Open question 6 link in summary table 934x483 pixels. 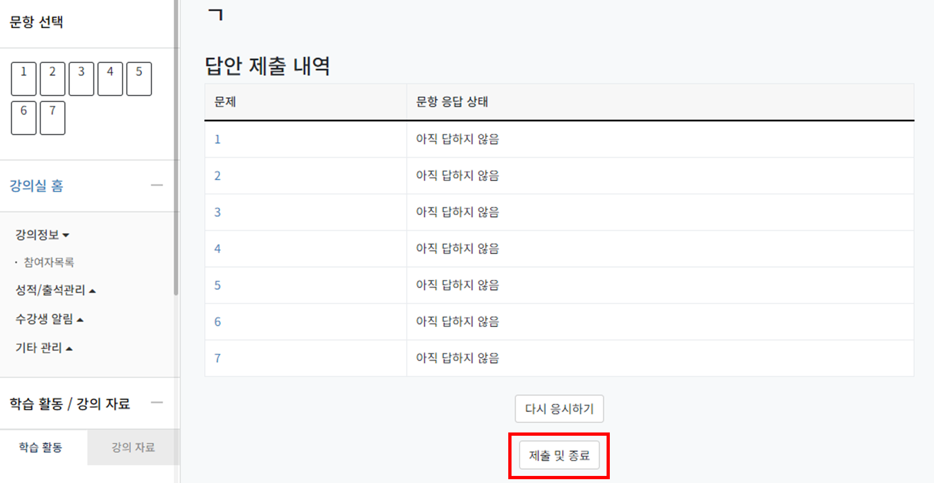[218, 322]
